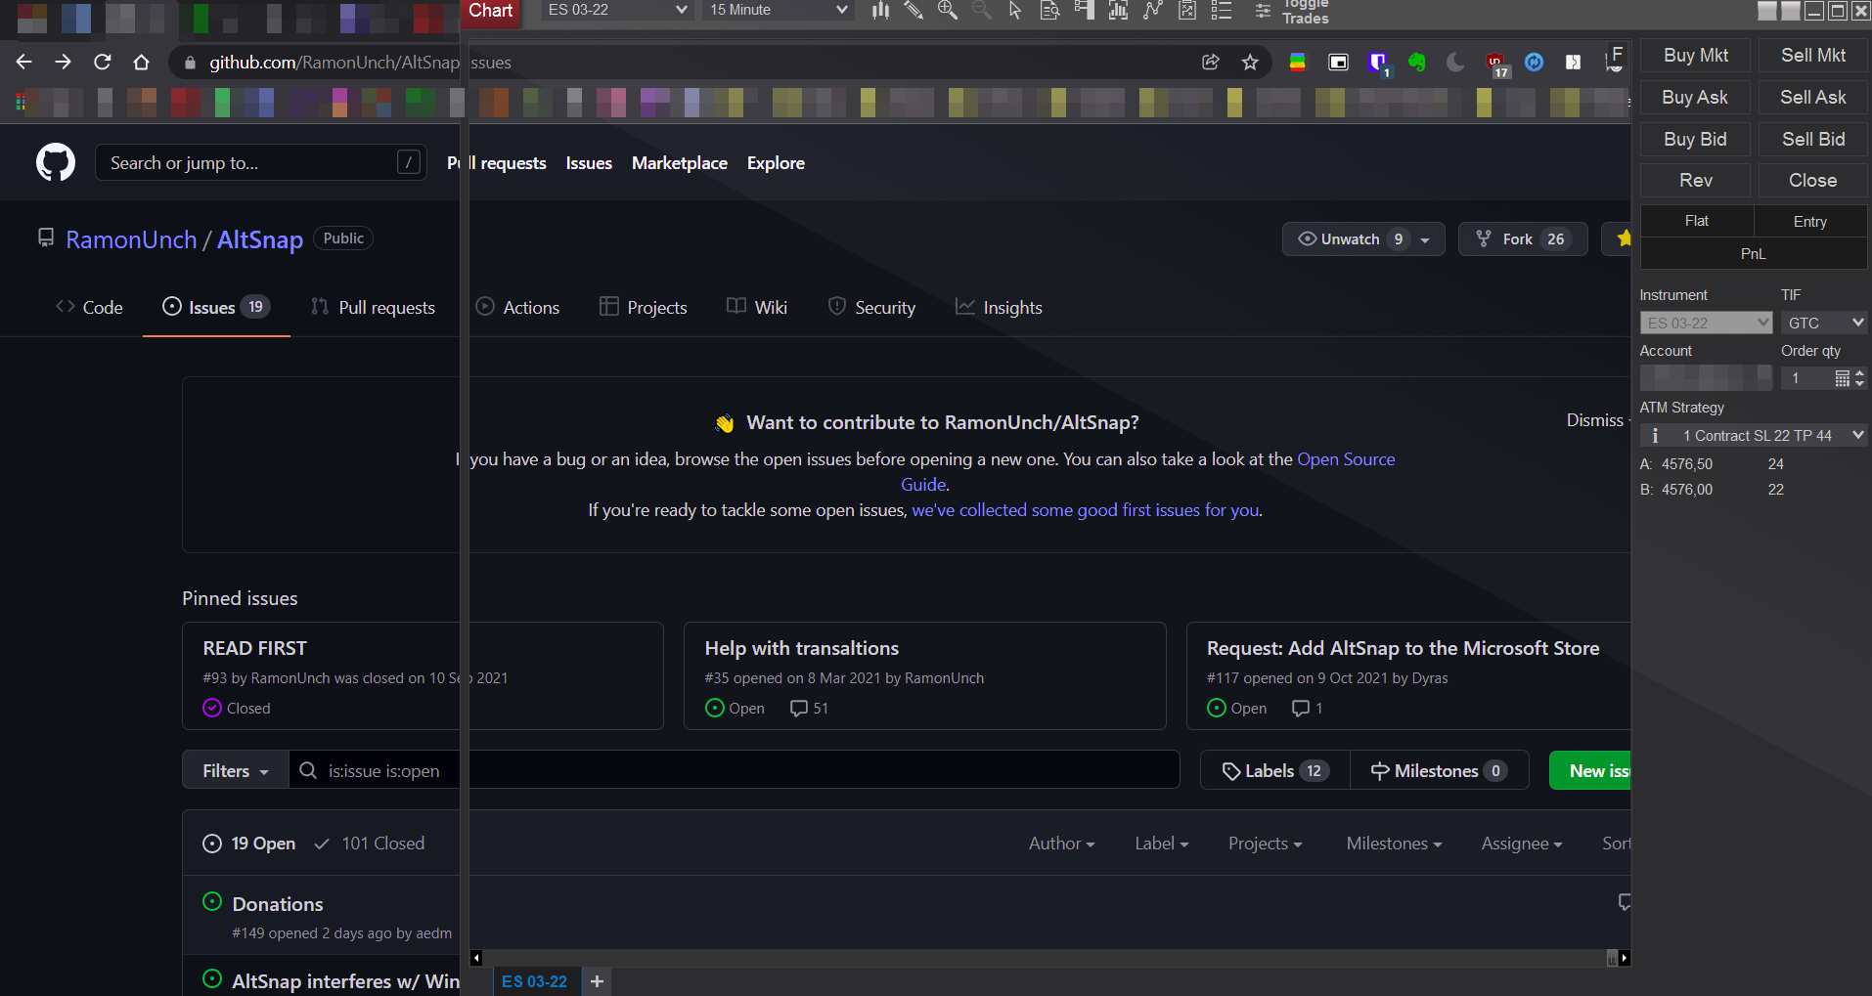Open the chart properties list icon
Viewport: 1872px width, 996px height.
pos(1221,11)
